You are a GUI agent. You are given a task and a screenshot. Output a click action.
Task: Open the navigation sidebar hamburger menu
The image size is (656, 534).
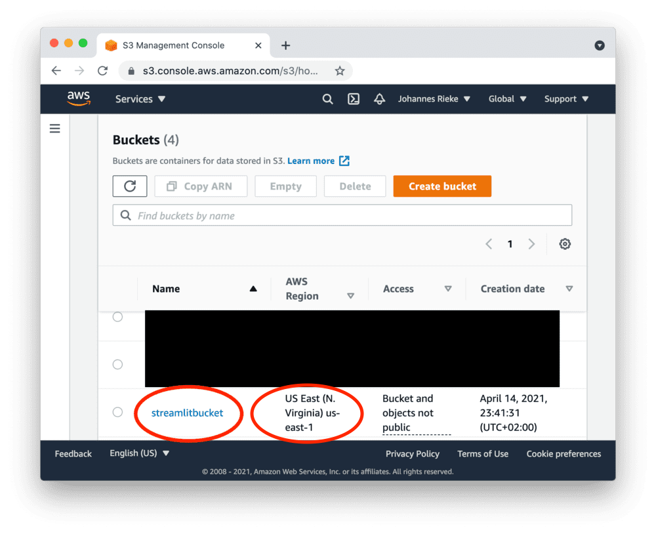click(x=54, y=129)
